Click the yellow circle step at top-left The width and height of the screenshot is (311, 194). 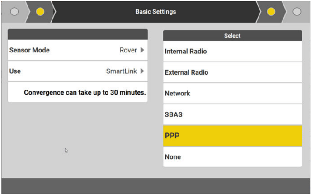point(40,12)
